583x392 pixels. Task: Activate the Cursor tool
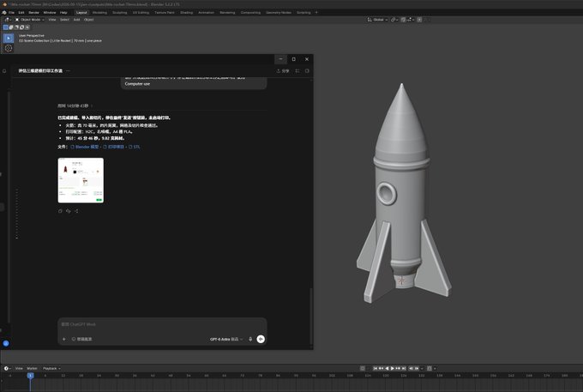pos(9,48)
